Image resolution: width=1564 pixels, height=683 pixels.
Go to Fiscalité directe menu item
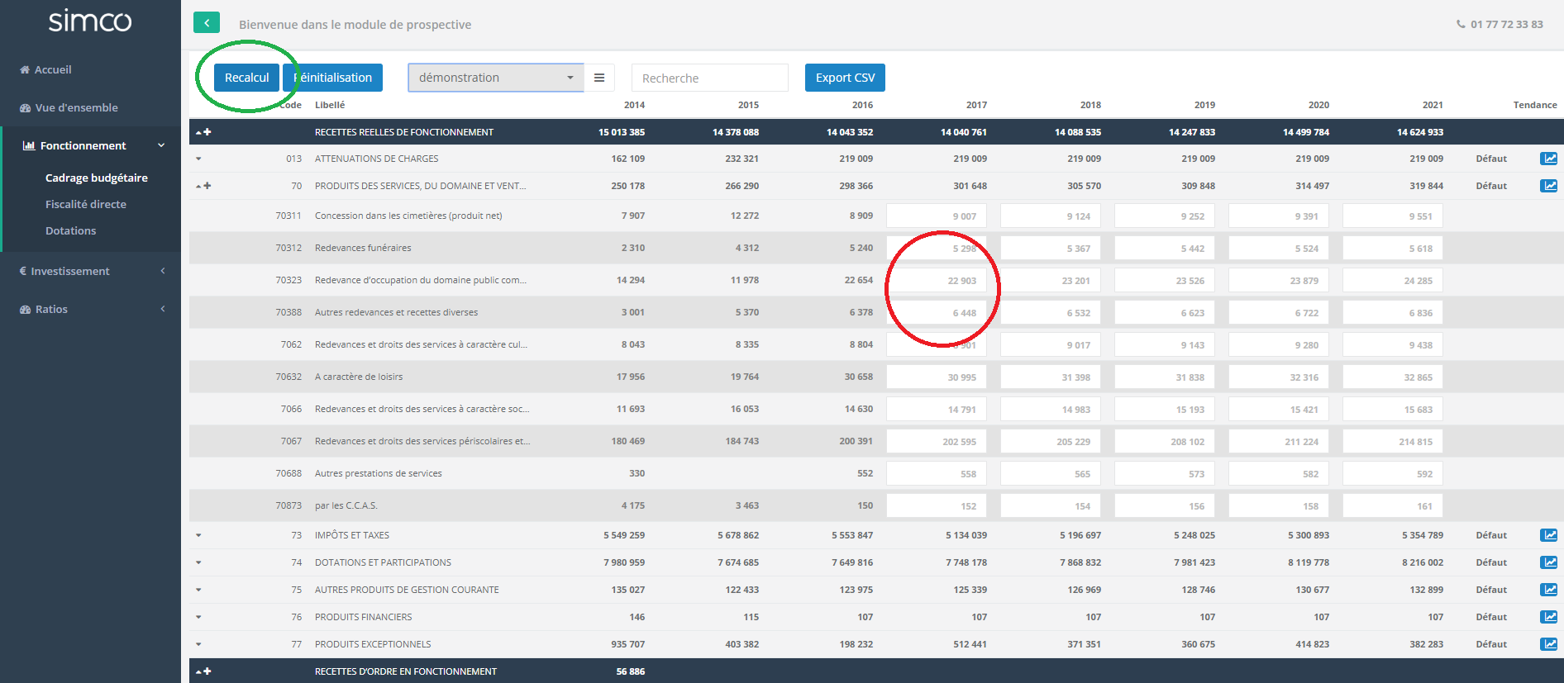pos(86,204)
